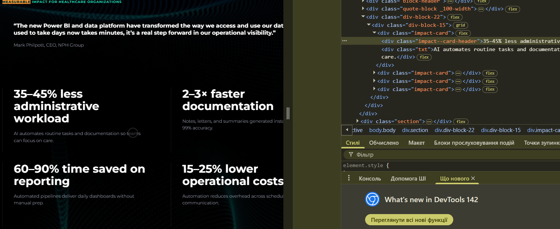The height and width of the screenshot is (229, 560).
Task: Click the filter funnel icon in Styles pane
Action: [x=351, y=154]
